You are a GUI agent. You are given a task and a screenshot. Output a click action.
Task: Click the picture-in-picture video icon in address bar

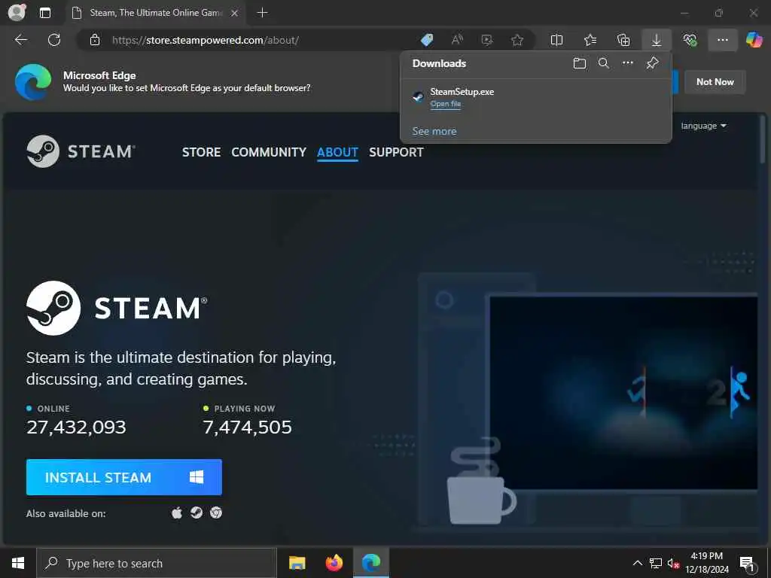487,40
